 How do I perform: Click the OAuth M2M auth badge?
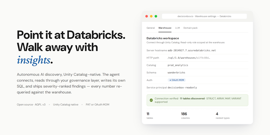click(x=177, y=80)
